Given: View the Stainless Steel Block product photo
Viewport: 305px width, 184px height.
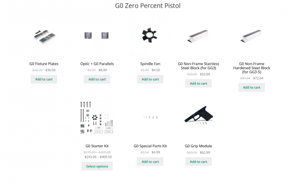Looking at the screenshot, I should pos(198,36).
